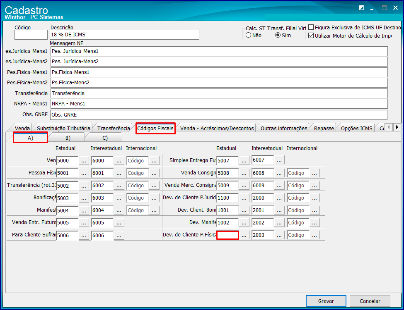The height and width of the screenshot is (310, 404).
Task: Click the Descrição field with 18 % DE ICMS
Action: tap(124, 35)
